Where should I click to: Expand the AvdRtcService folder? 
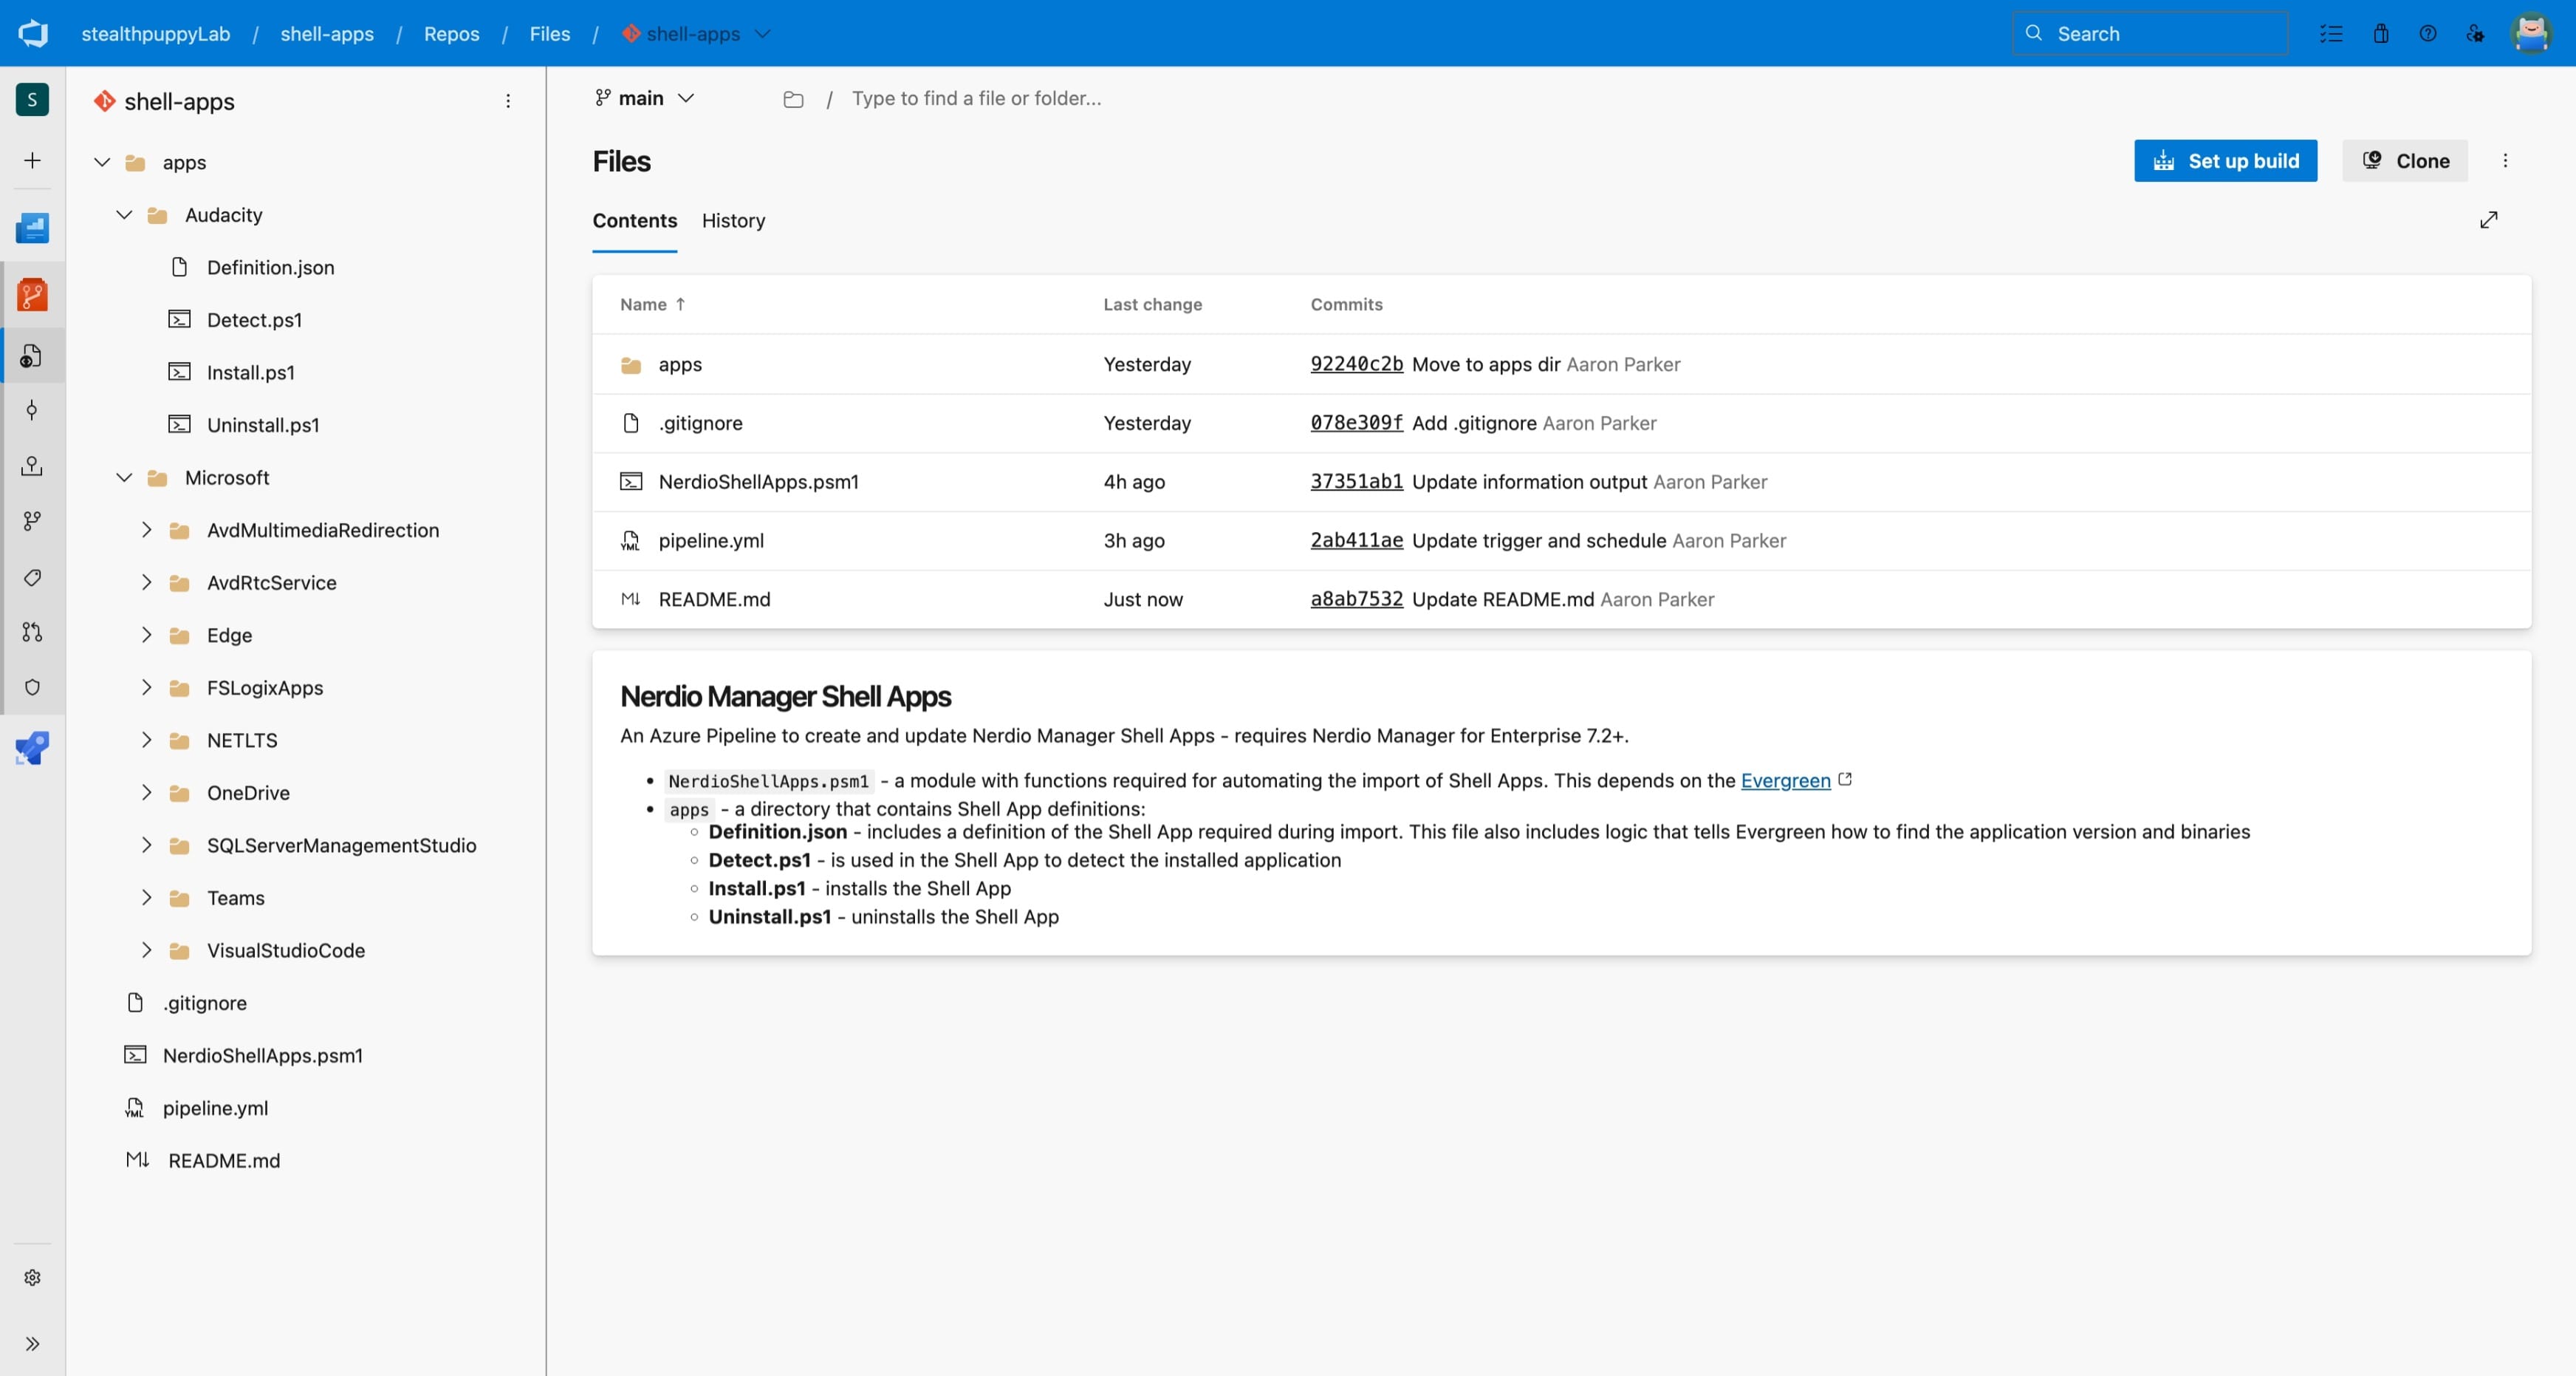(x=146, y=582)
